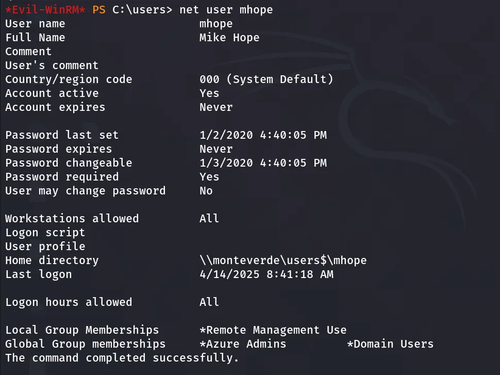Viewport: 500px width, 375px height.
Task: Click the Account active Yes value
Action: (209, 93)
